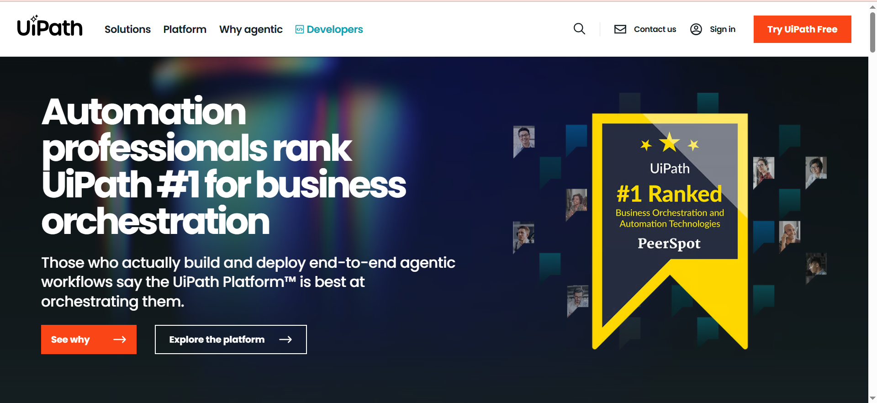Click the arrow in See why button
This screenshot has height=403, width=877.
[120, 339]
